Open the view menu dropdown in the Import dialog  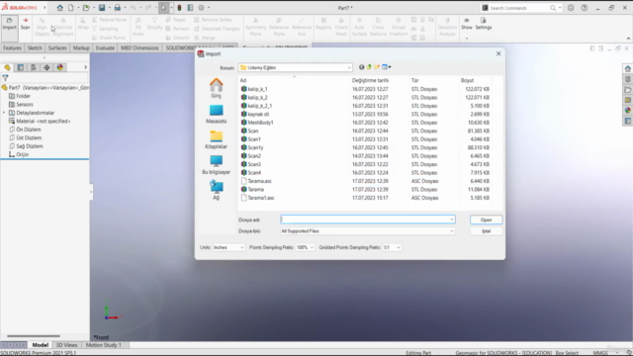tap(387, 67)
